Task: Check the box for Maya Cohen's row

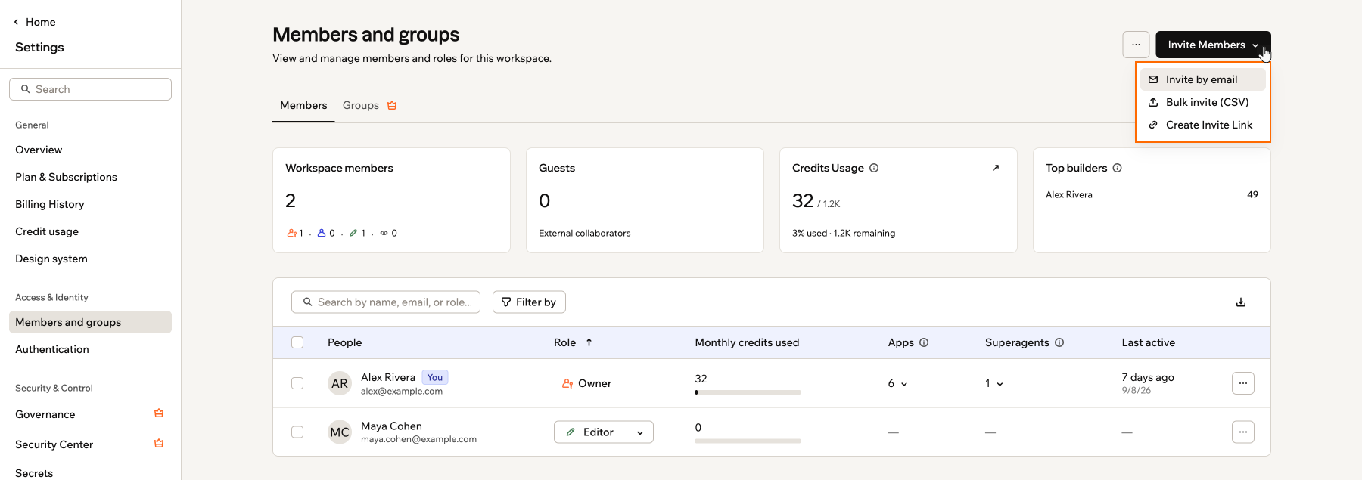Action: [x=297, y=432]
